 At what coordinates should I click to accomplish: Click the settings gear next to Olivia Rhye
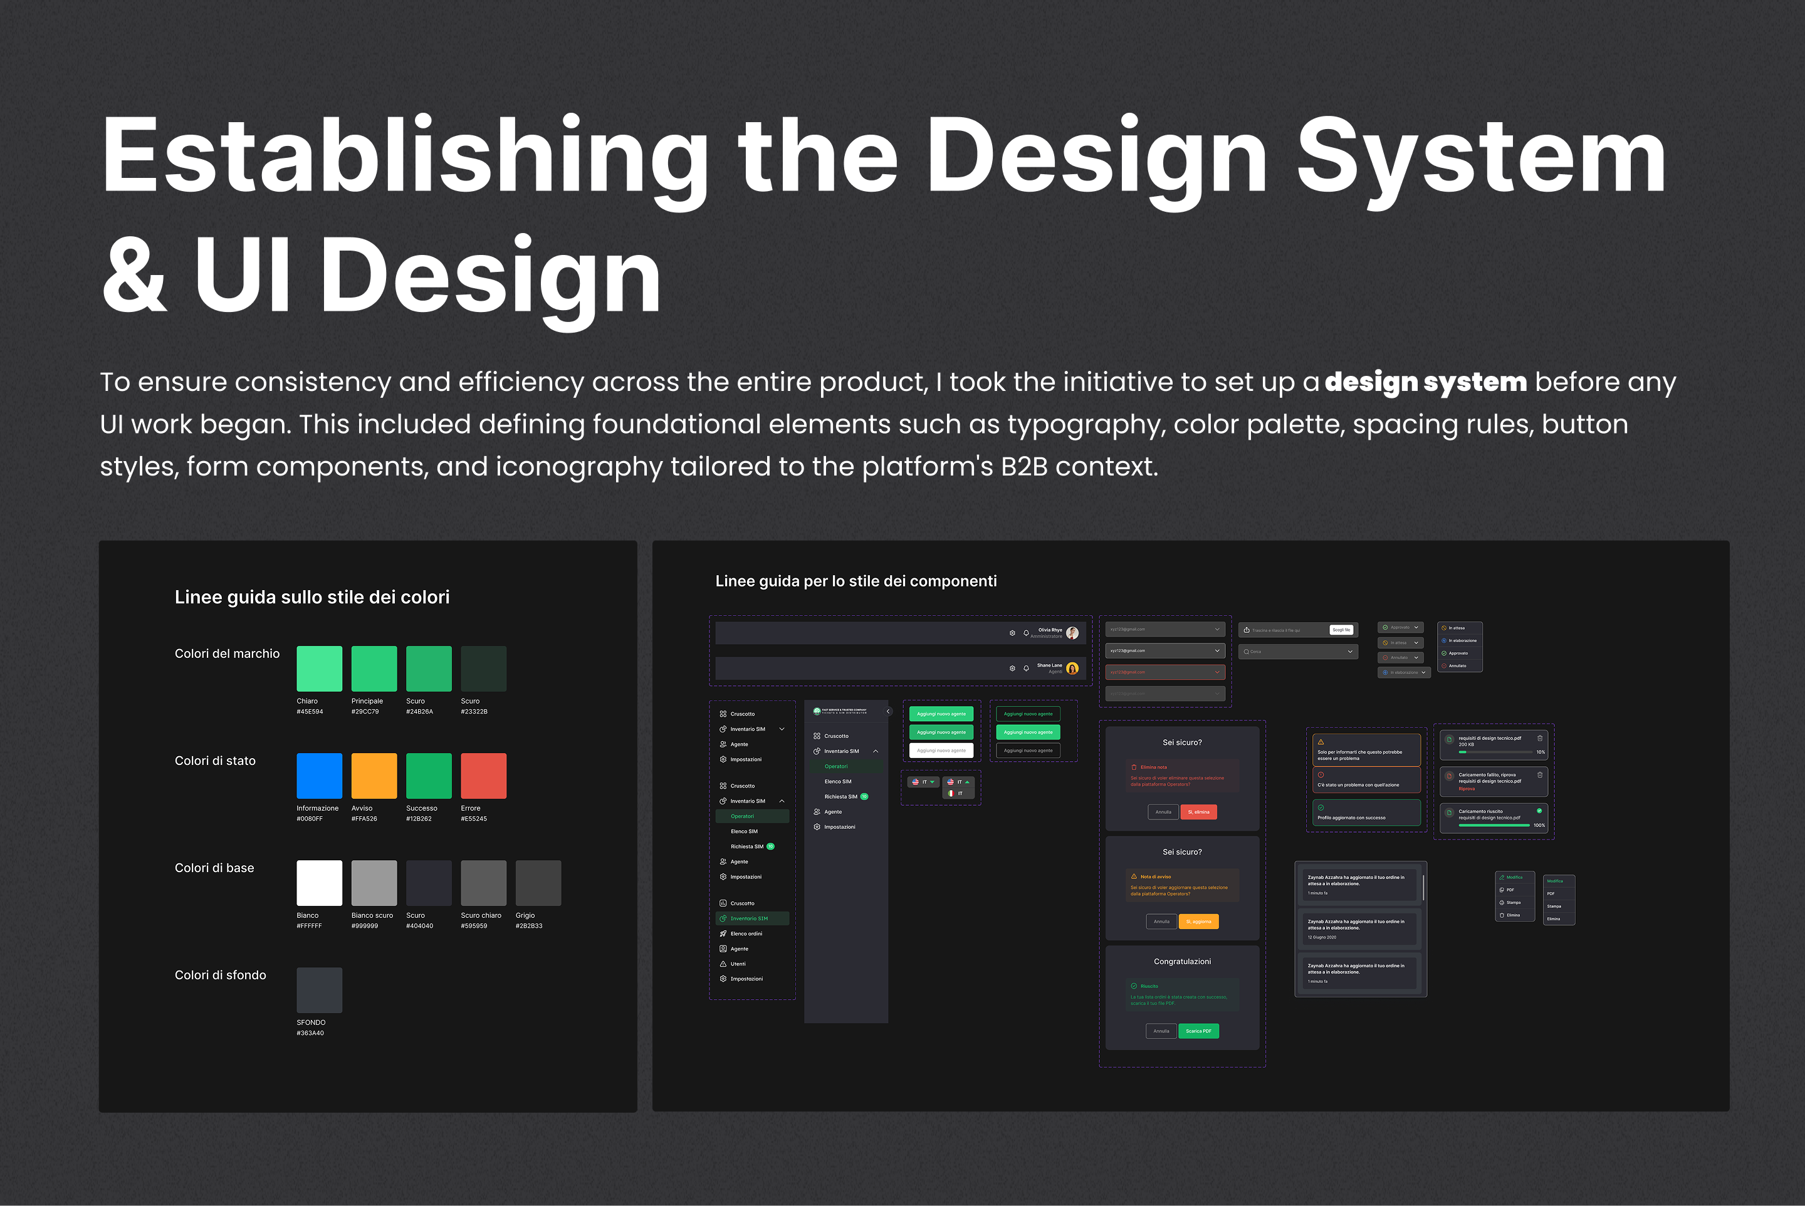[x=1012, y=633]
